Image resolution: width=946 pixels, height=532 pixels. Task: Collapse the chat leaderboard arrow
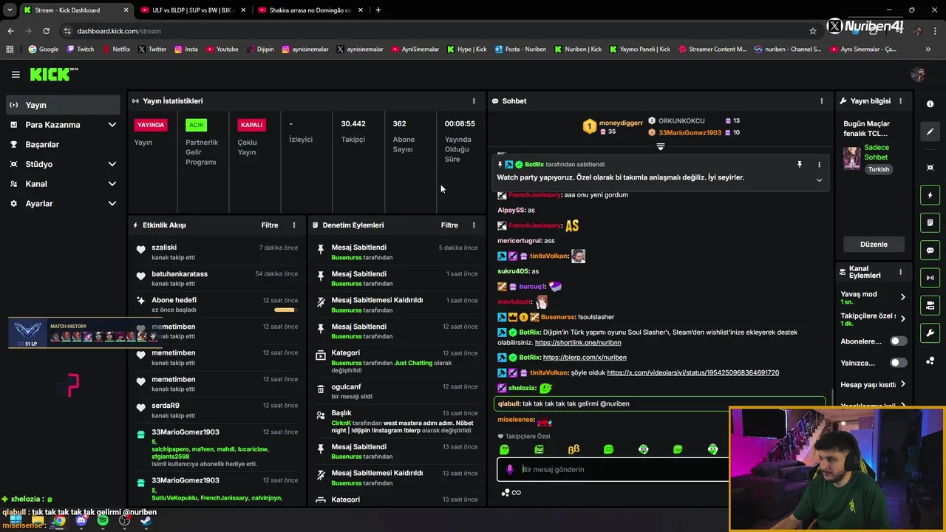click(661, 147)
